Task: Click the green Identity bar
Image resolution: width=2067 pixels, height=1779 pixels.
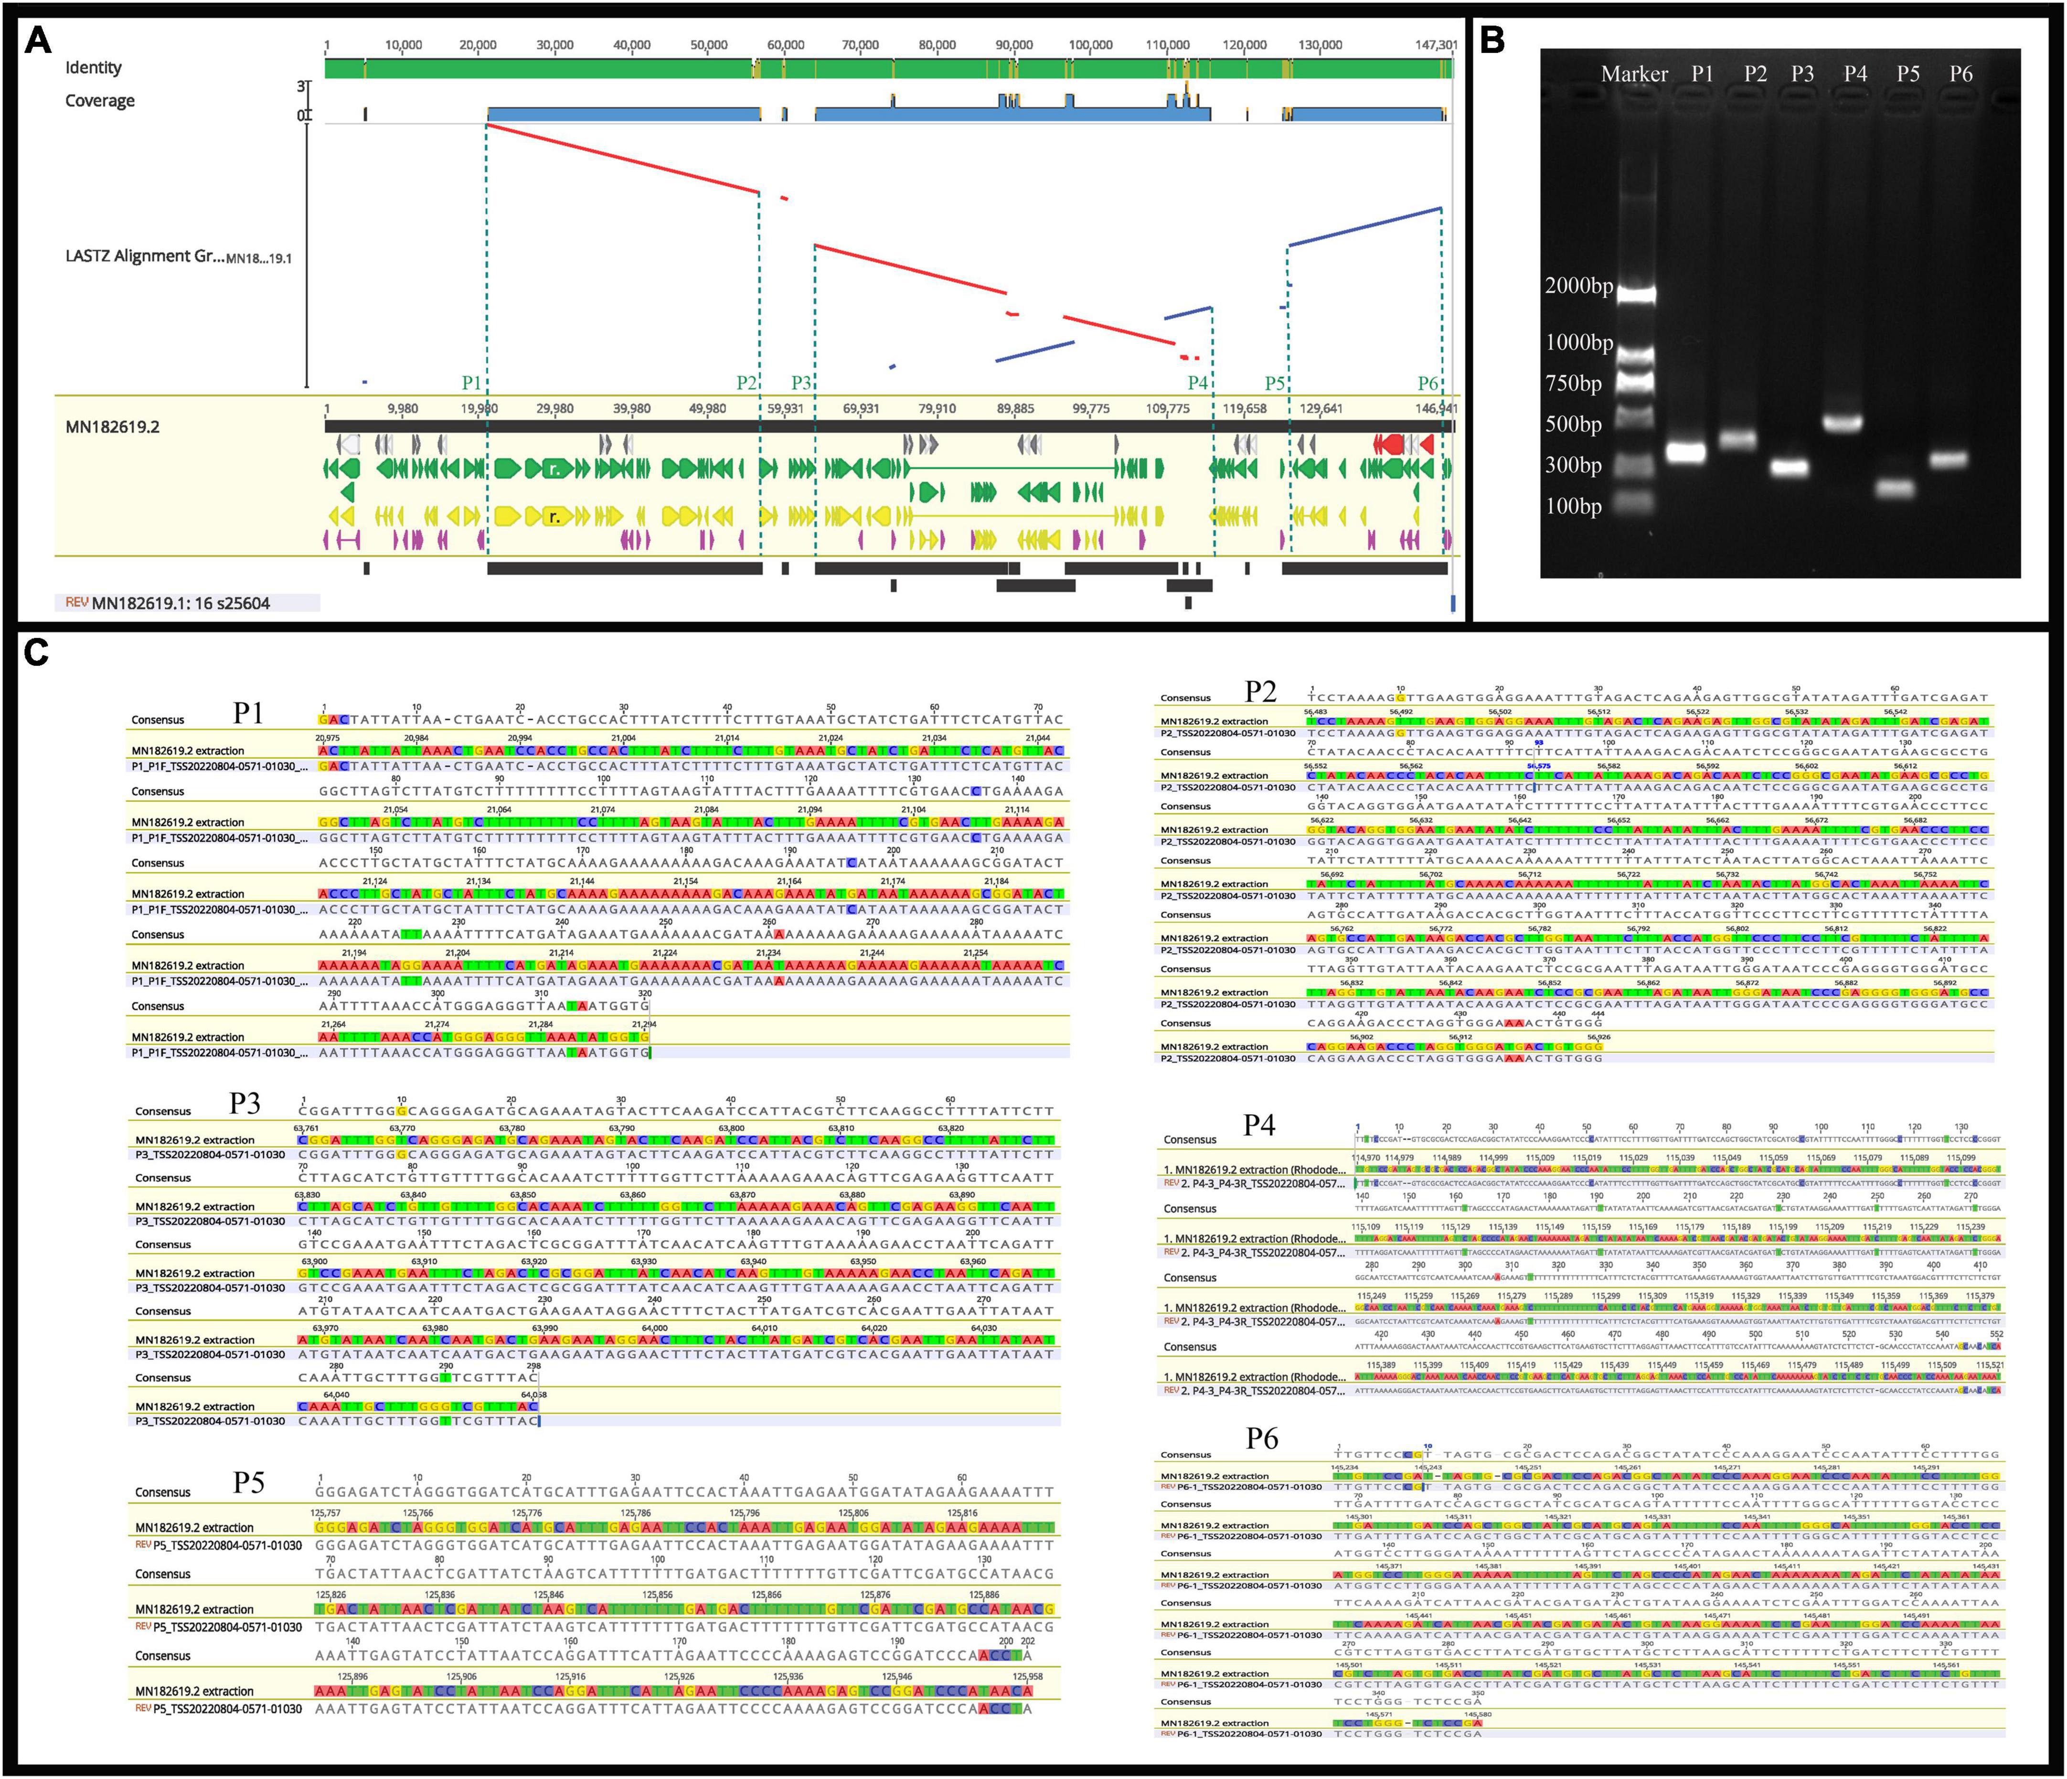Action: click(x=888, y=69)
